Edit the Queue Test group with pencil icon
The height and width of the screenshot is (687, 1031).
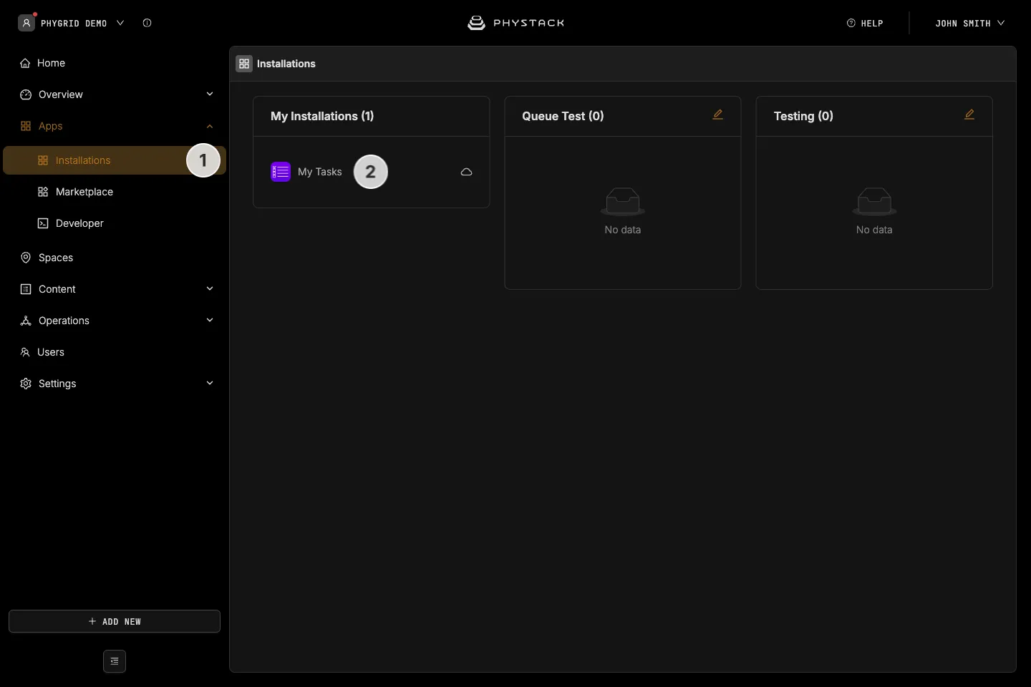tap(717, 114)
